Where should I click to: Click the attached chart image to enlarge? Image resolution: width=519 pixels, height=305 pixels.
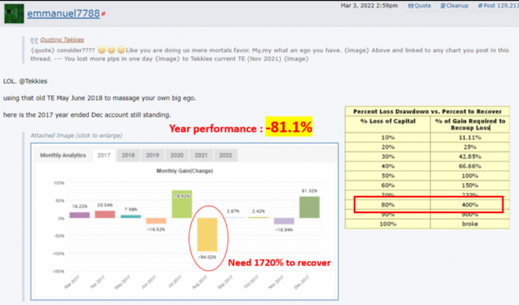coord(184,221)
